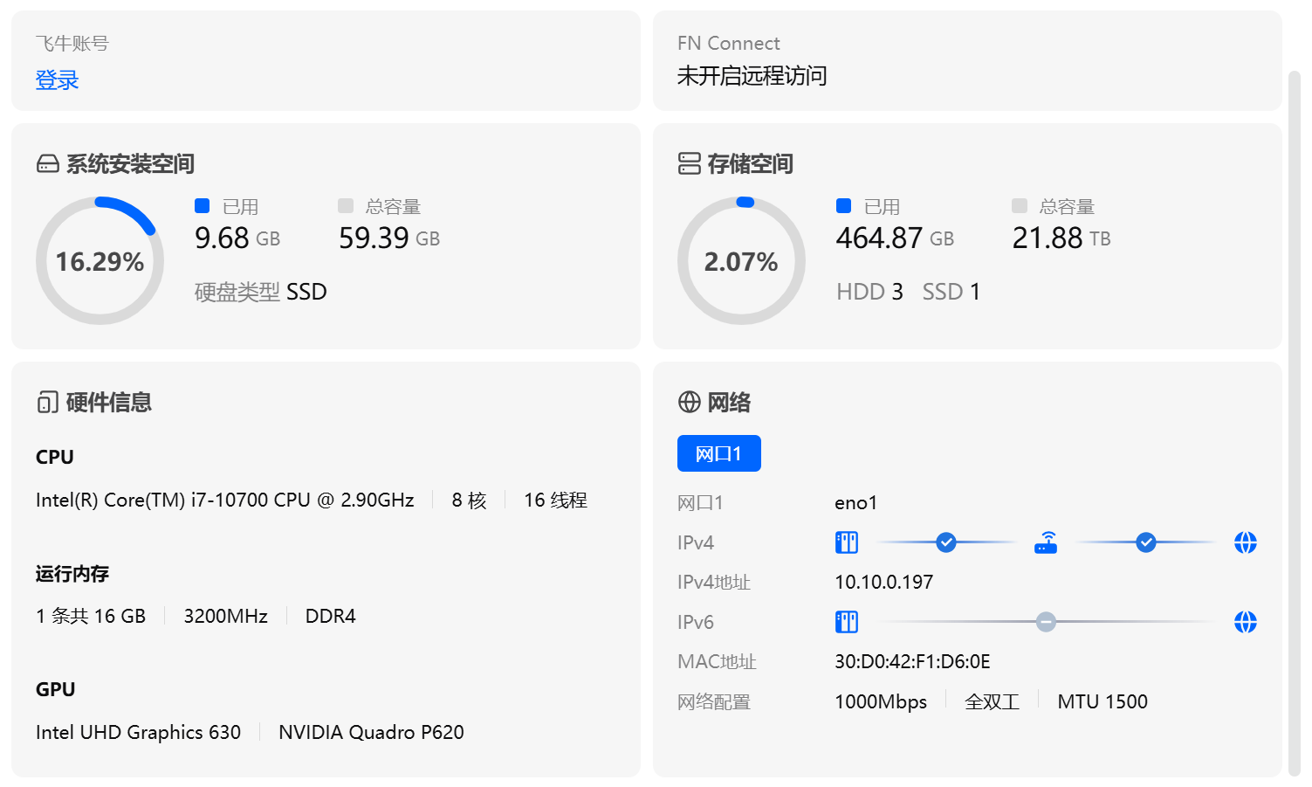Image resolution: width=1312 pixels, height=787 pixels.
Task: Click the vertical scrollbar on the right edge
Action: click(x=1295, y=419)
